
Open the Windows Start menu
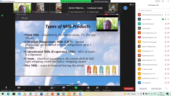click(x=3, y=94)
